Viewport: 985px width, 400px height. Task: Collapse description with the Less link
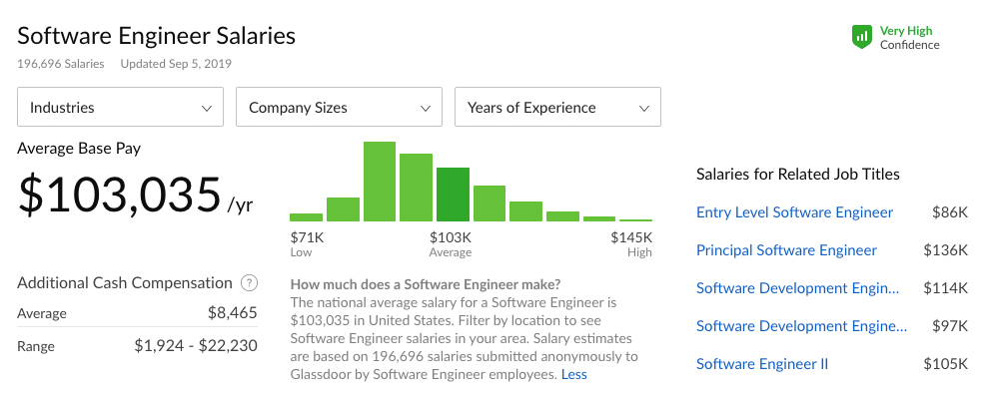pos(574,375)
